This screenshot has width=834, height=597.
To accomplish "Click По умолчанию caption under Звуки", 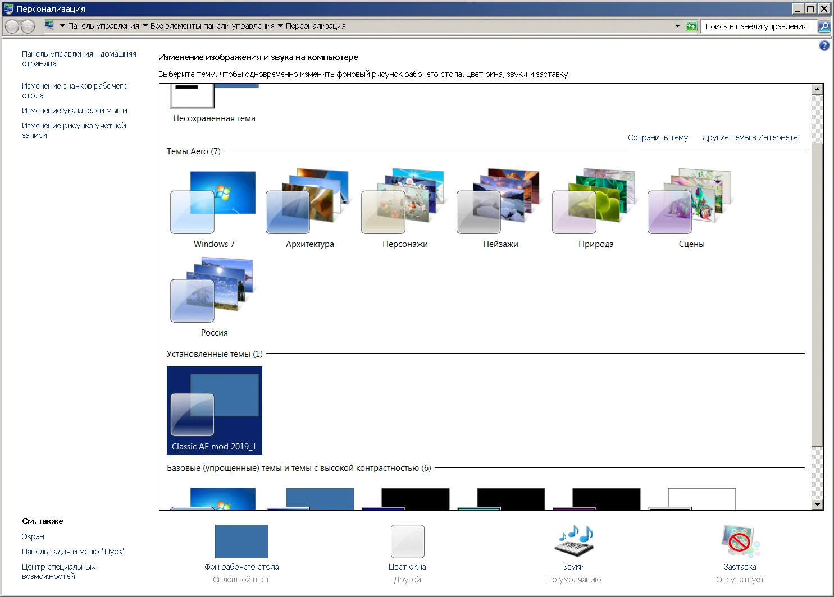I will [574, 580].
